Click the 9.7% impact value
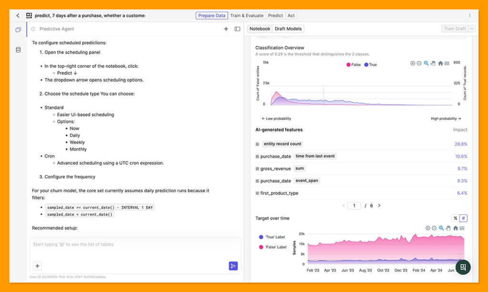 (x=462, y=169)
